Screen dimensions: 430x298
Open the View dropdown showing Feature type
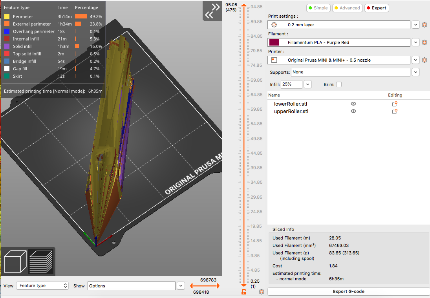click(x=42, y=285)
